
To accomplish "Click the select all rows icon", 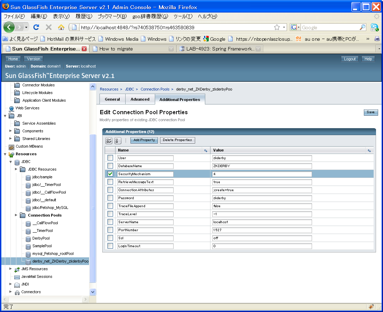I will pos(109,140).
